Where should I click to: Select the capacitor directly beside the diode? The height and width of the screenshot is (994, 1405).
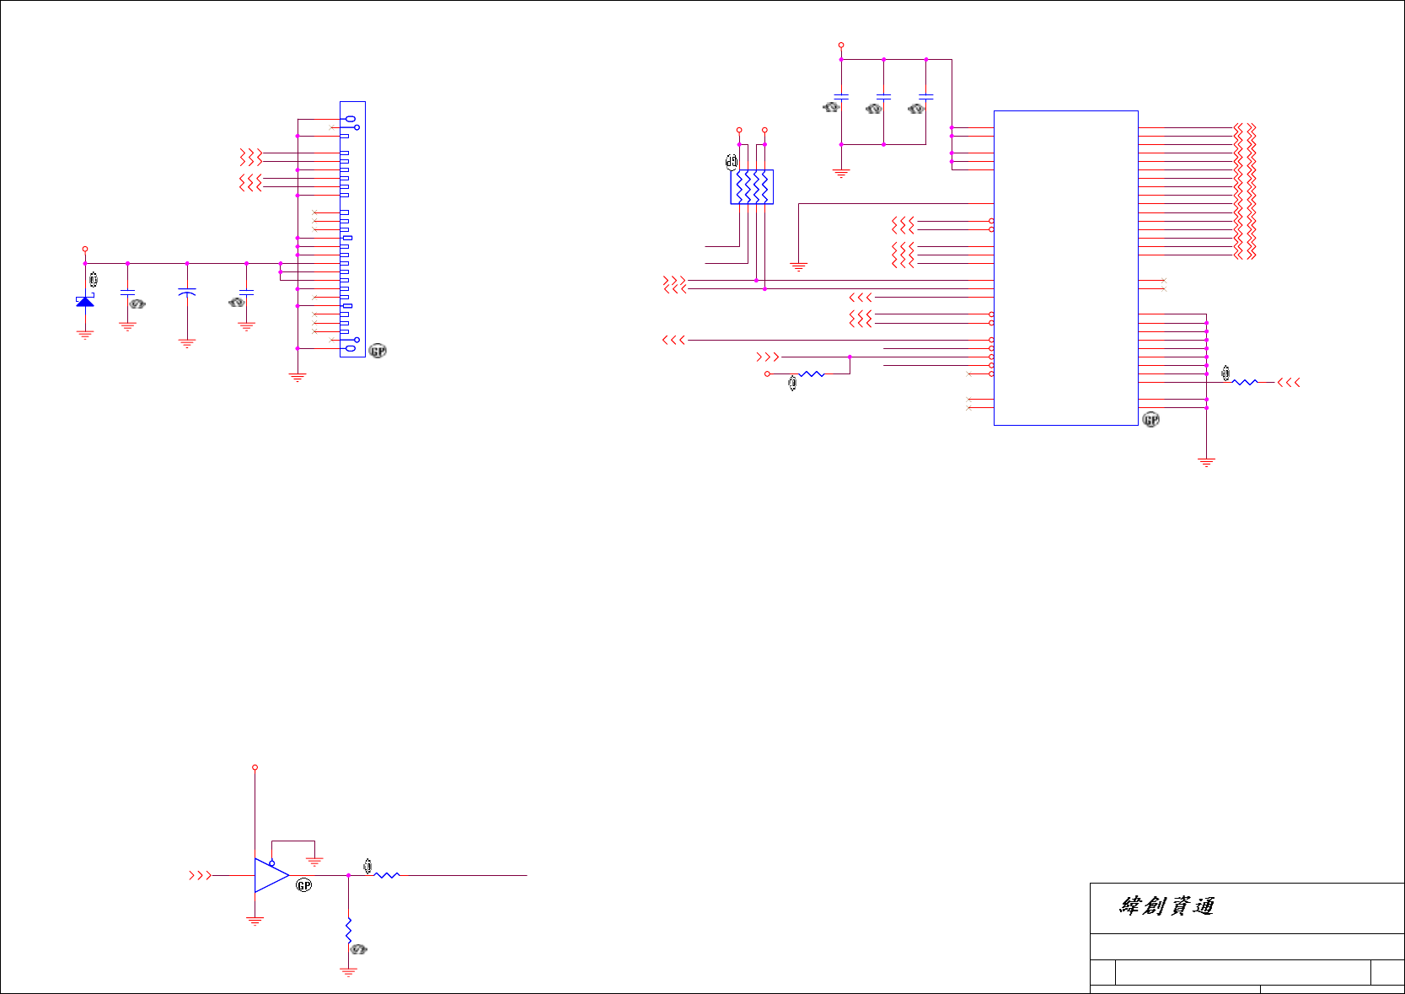click(x=128, y=292)
